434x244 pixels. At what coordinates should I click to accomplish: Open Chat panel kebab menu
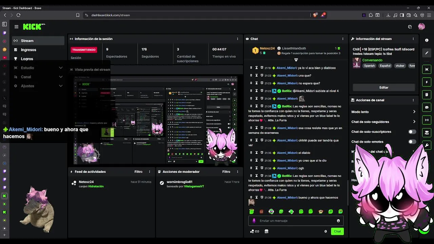pos(343,39)
